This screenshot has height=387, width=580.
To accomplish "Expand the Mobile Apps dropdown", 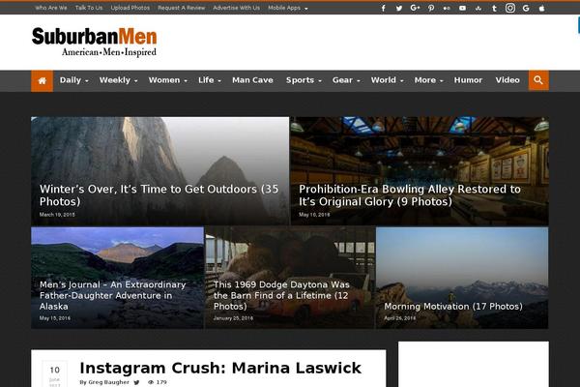I will 288,8.
